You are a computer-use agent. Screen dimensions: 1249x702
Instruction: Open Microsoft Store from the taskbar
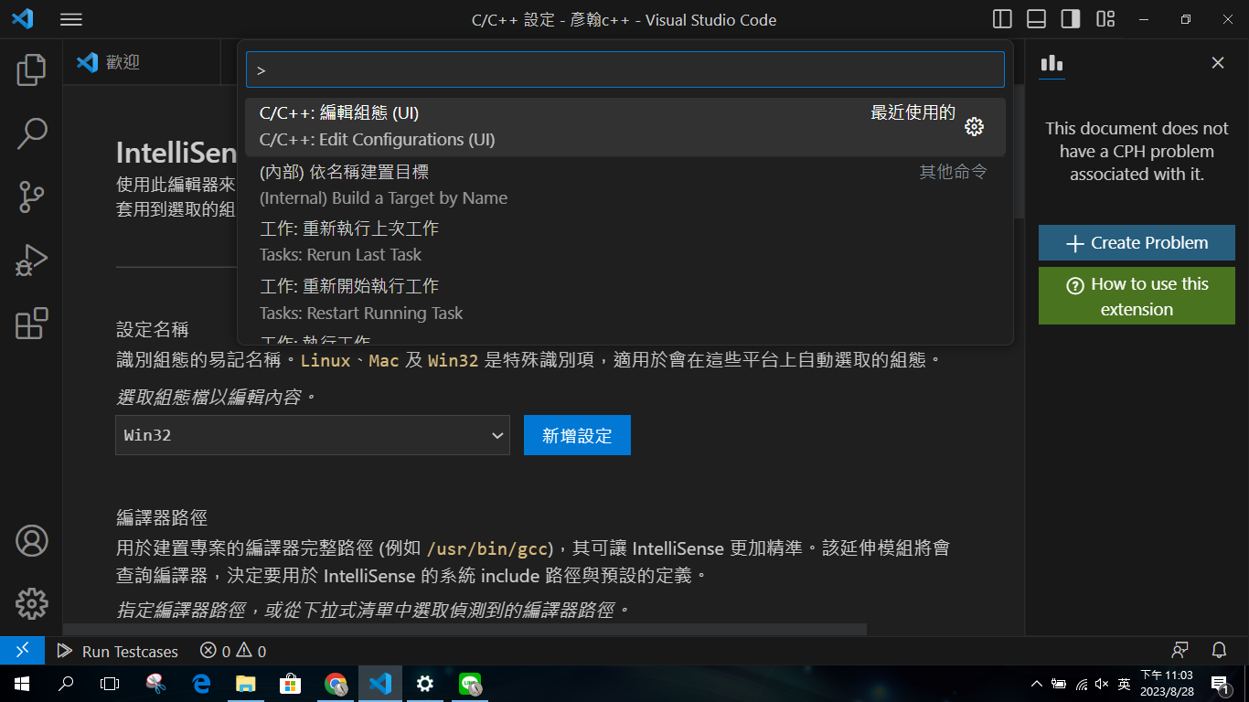pyautogui.click(x=291, y=683)
